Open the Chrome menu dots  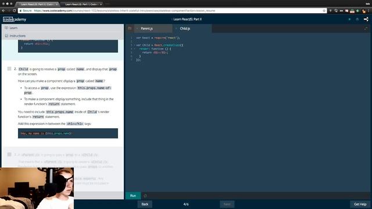369,10
